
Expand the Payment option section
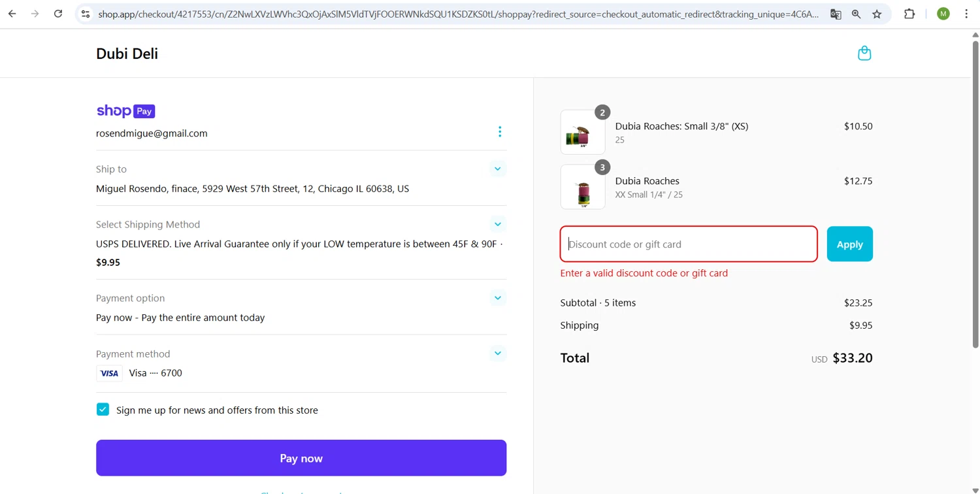pyautogui.click(x=497, y=298)
